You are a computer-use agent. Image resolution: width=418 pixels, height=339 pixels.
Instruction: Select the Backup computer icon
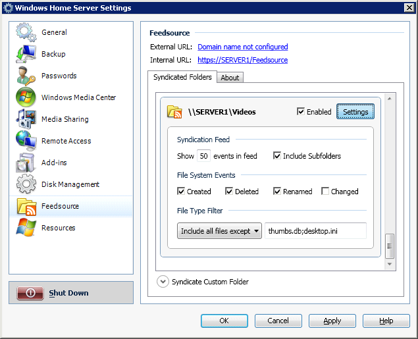(26, 54)
